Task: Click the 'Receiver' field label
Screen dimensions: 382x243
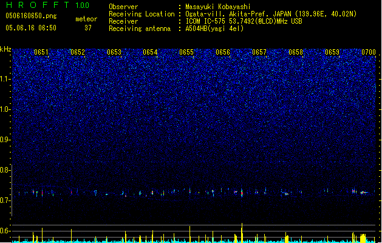Action: point(123,21)
